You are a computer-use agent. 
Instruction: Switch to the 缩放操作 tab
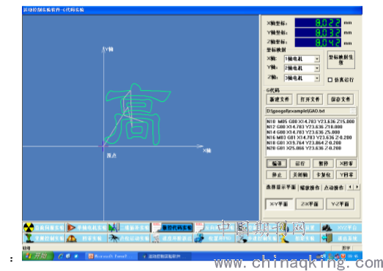310,188
